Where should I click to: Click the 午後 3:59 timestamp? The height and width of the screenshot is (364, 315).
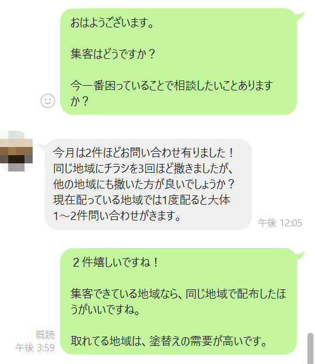(35, 348)
